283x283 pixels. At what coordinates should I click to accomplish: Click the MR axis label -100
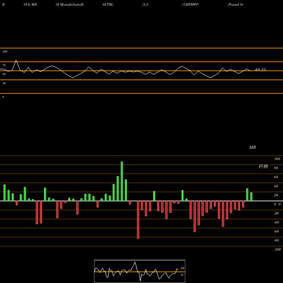click(277, 250)
